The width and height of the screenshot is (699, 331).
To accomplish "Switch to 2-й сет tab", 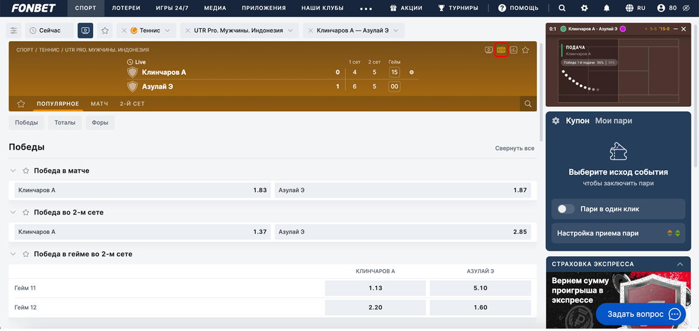I will click(132, 104).
